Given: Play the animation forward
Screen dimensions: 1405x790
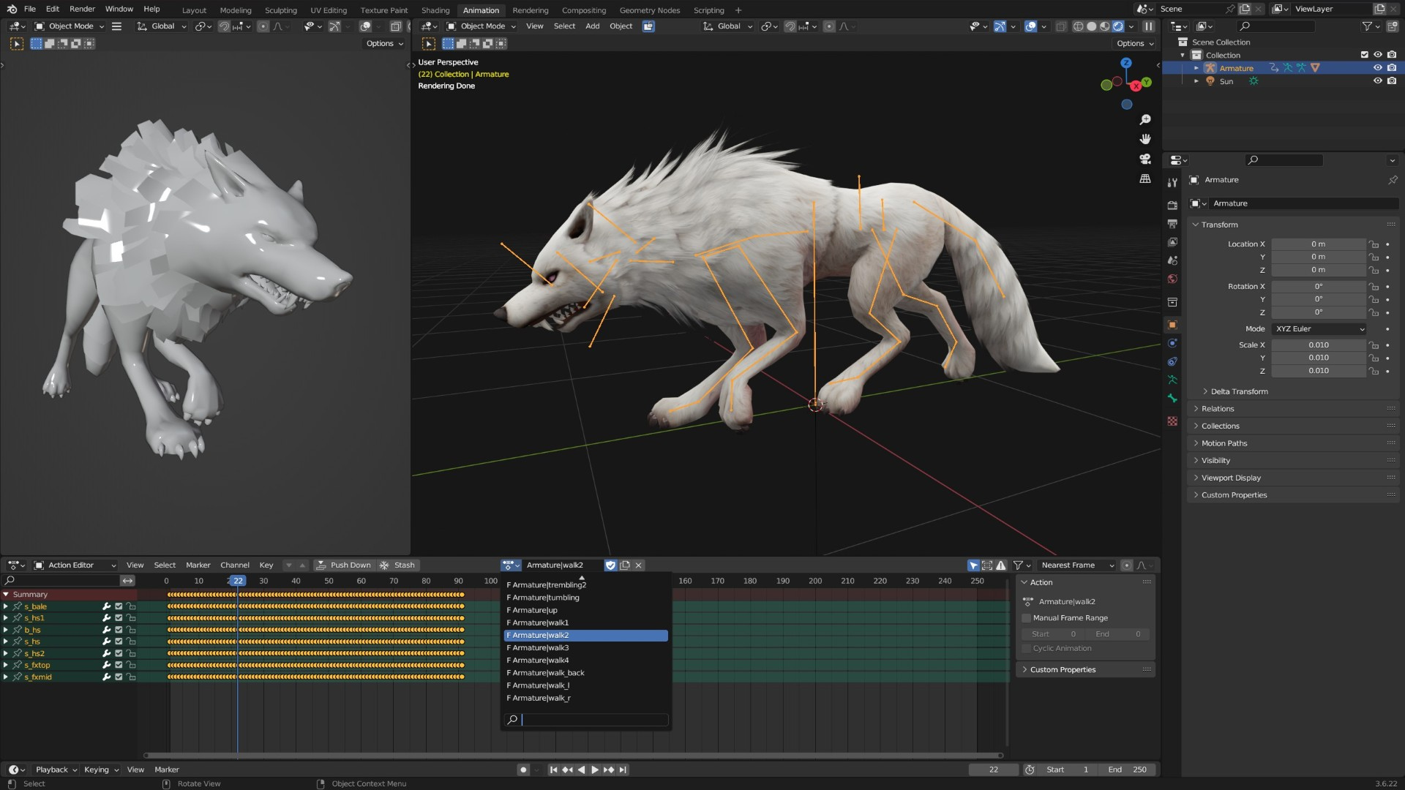Looking at the screenshot, I should coord(595,770).
